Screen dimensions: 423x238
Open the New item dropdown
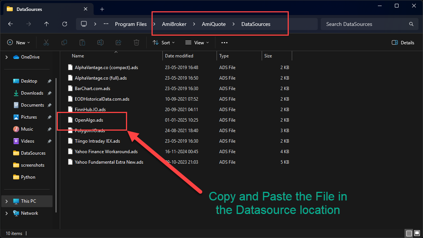pos(18,42)
